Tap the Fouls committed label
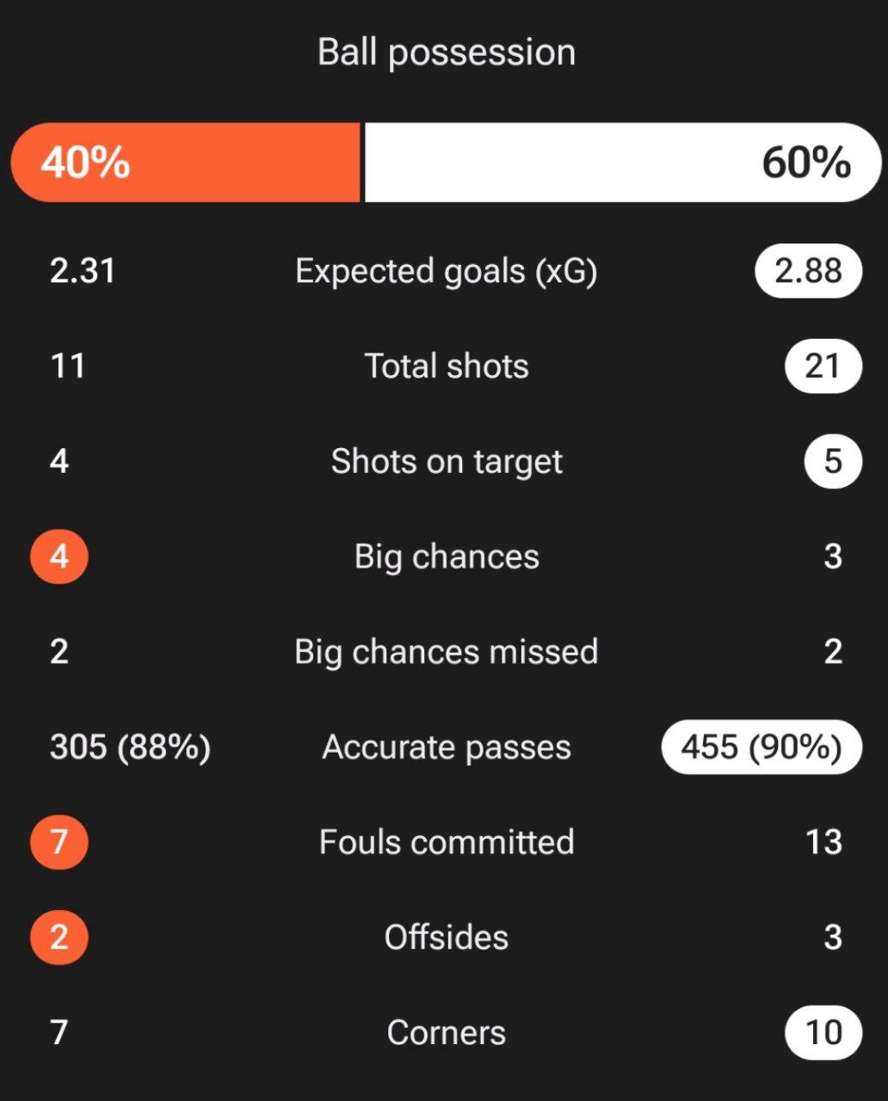Image resolution: width=888 pixels, height=1101 pixels. coord(447,842)
